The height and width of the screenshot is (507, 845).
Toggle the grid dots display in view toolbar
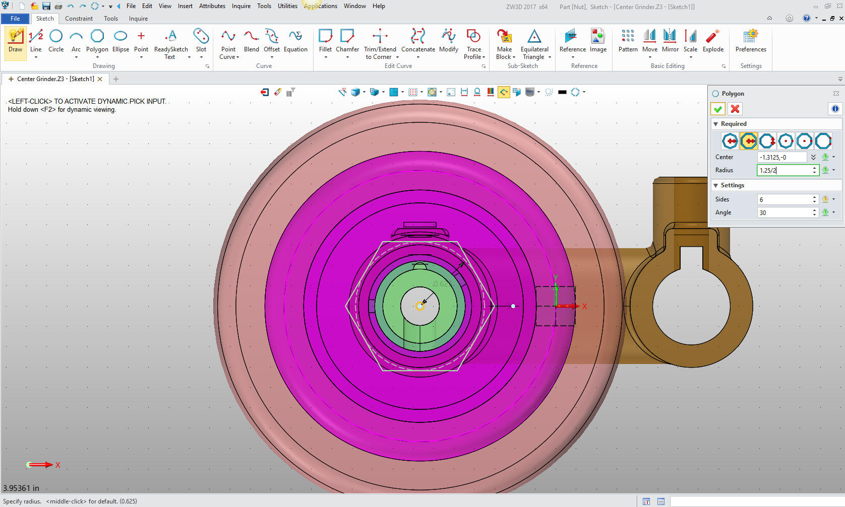pyautogui.click(x=413, y=92)
